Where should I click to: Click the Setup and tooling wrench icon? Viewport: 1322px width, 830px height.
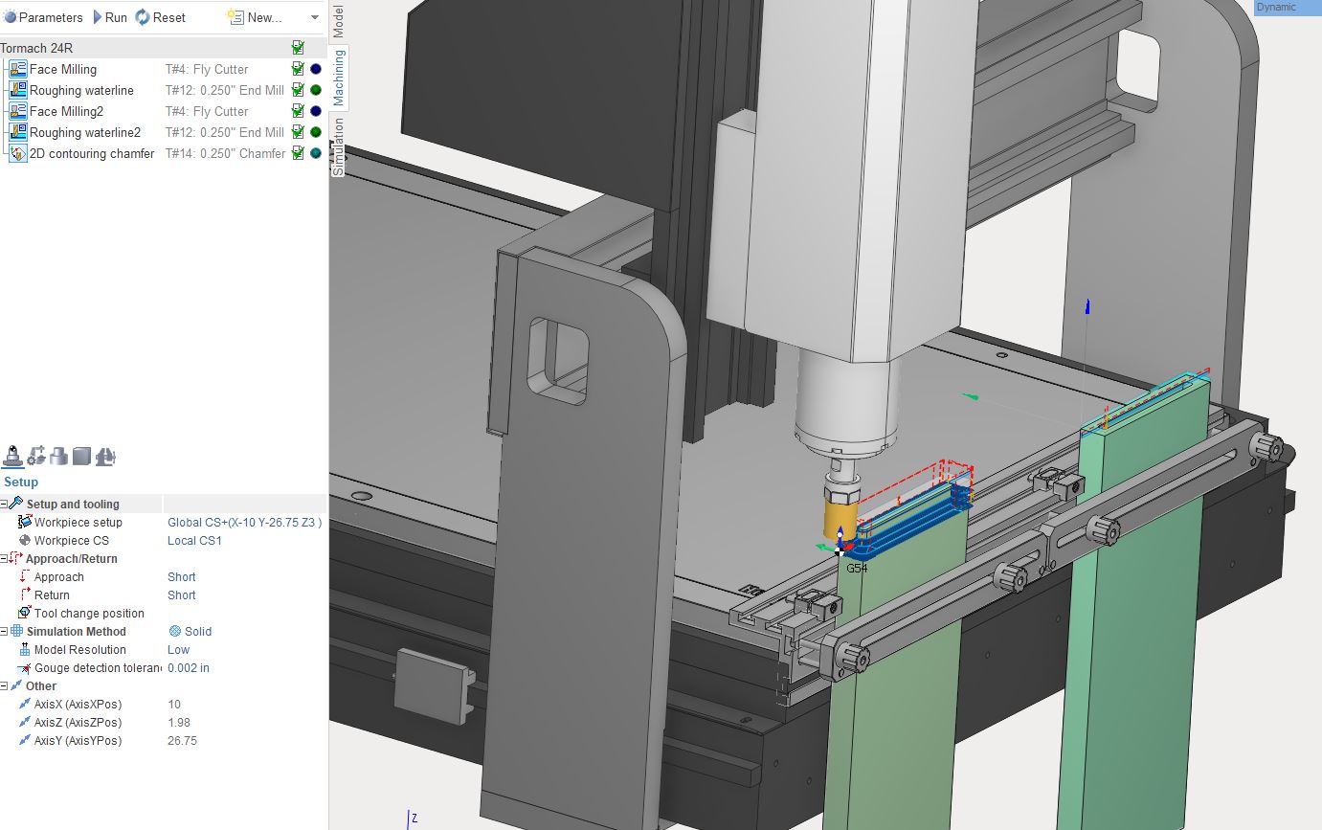pos(17,504)
